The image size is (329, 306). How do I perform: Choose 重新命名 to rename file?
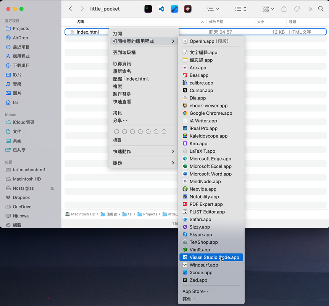(x=144, y=71)
